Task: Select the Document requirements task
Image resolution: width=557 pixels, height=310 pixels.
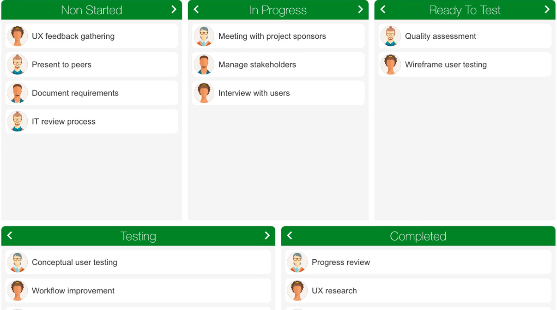Action: pos(92,93)
